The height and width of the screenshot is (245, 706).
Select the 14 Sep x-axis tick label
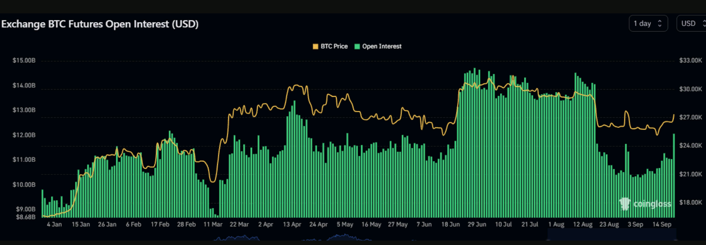(662, 225)
